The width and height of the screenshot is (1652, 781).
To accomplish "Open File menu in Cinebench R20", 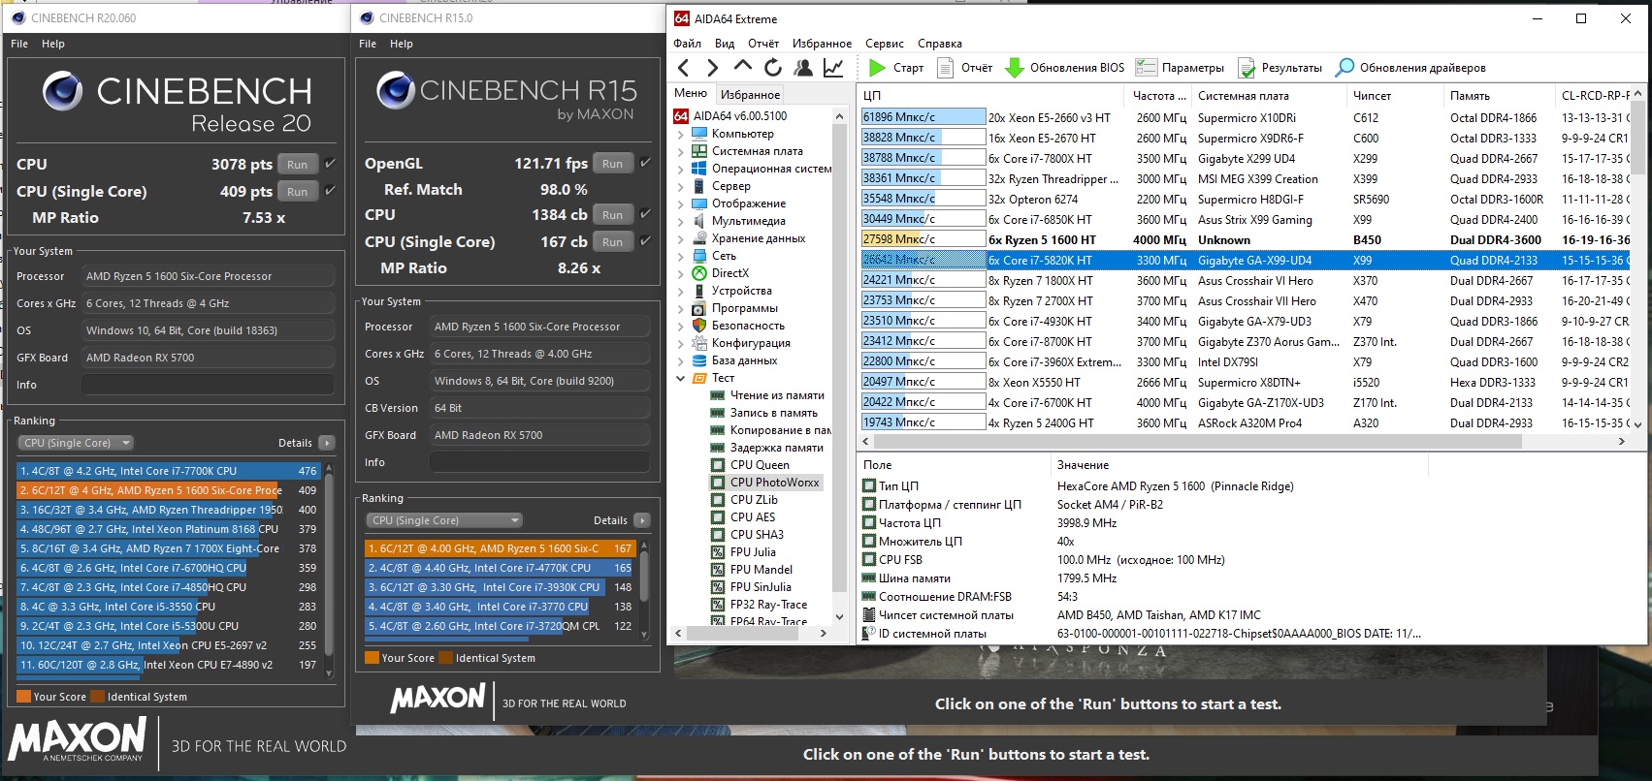I will [x=19, y=44].
